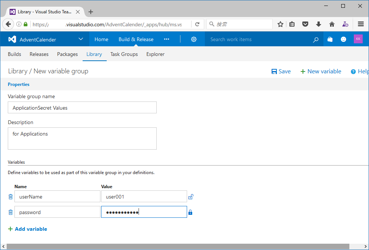Click the purple flask extension icon
This screenshot has height=250, width=369.
[345, 24]
